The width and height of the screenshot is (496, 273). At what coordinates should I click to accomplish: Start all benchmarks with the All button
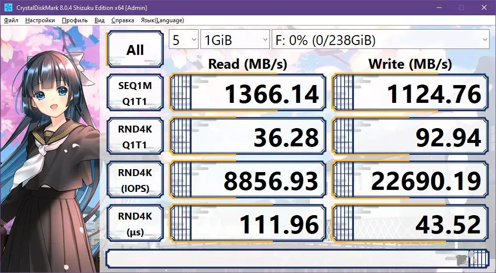click(x=135, y=49)
